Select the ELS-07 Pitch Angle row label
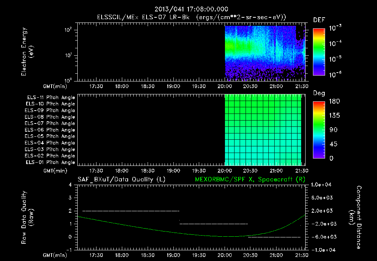Viewport: 377px width, 261px height. (50, 123)
